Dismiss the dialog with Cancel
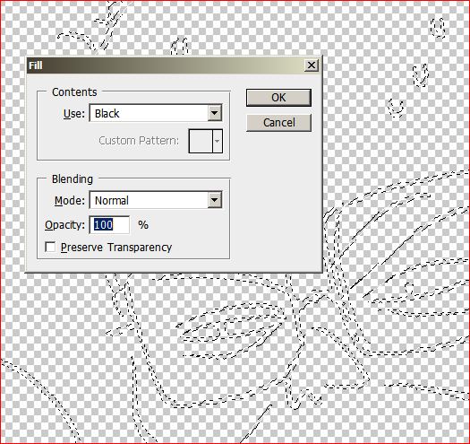 pyautogui.click(x=278, y=123)
